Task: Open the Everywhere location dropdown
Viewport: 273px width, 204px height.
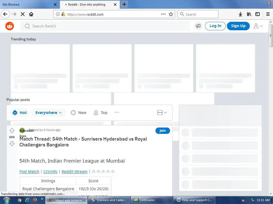Action: pyautogui.click(x=49, y=113)
